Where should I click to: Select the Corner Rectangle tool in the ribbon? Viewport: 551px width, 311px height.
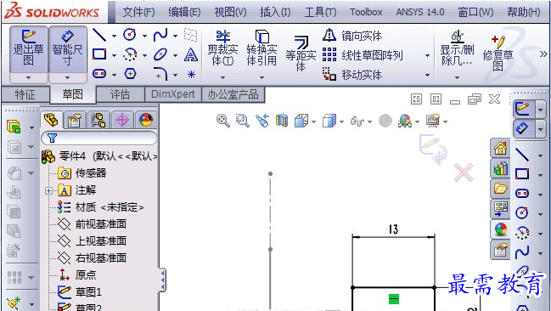point(99,54)
